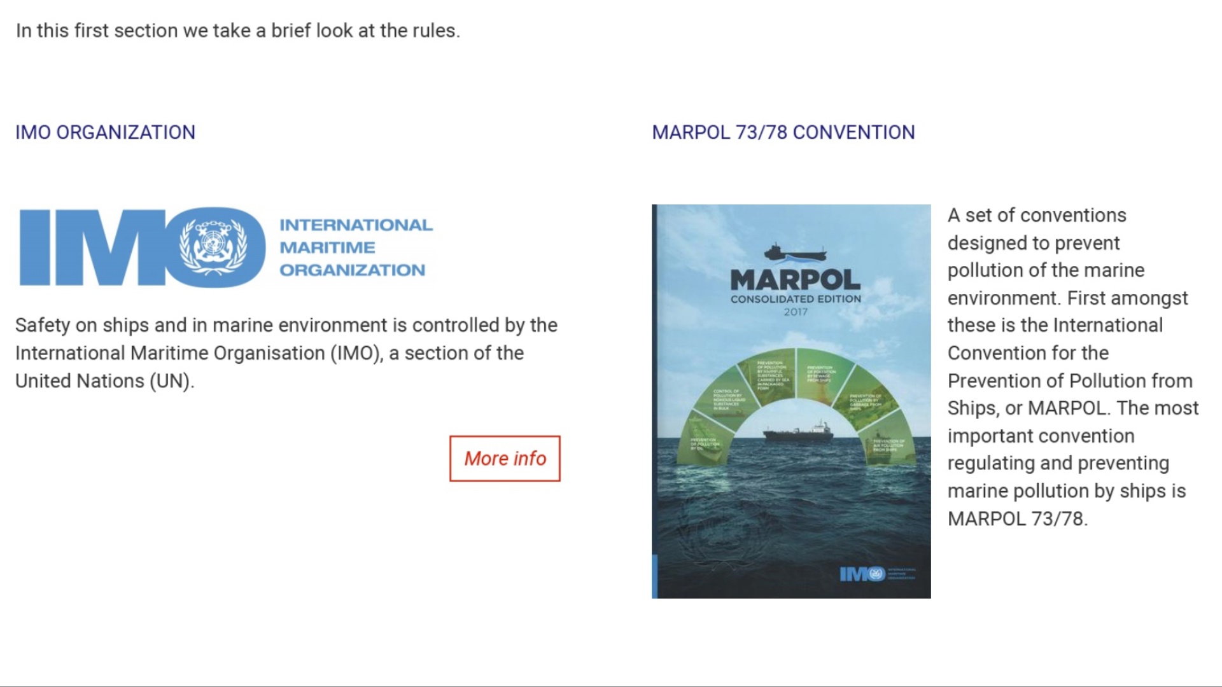
Task: Click the tanker ship under the arch
Action: click(x=799, y=432)
